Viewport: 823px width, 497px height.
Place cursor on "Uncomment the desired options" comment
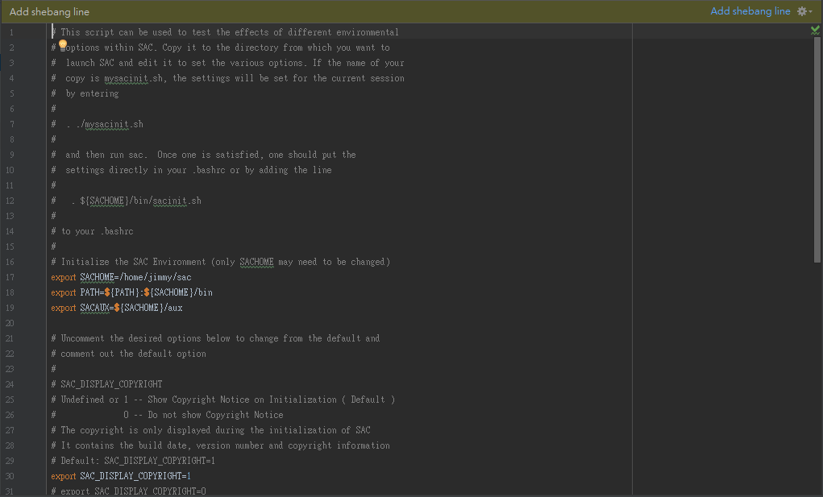pyautogui.click(x=129, y=338)
